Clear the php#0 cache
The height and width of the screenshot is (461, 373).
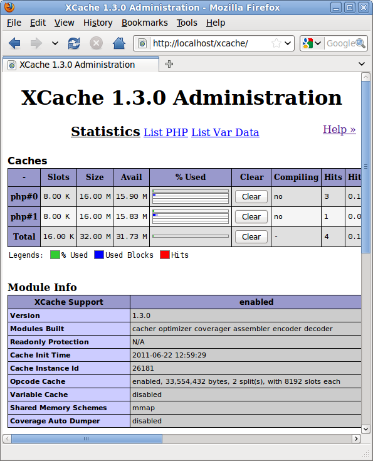tap(251, 197)
